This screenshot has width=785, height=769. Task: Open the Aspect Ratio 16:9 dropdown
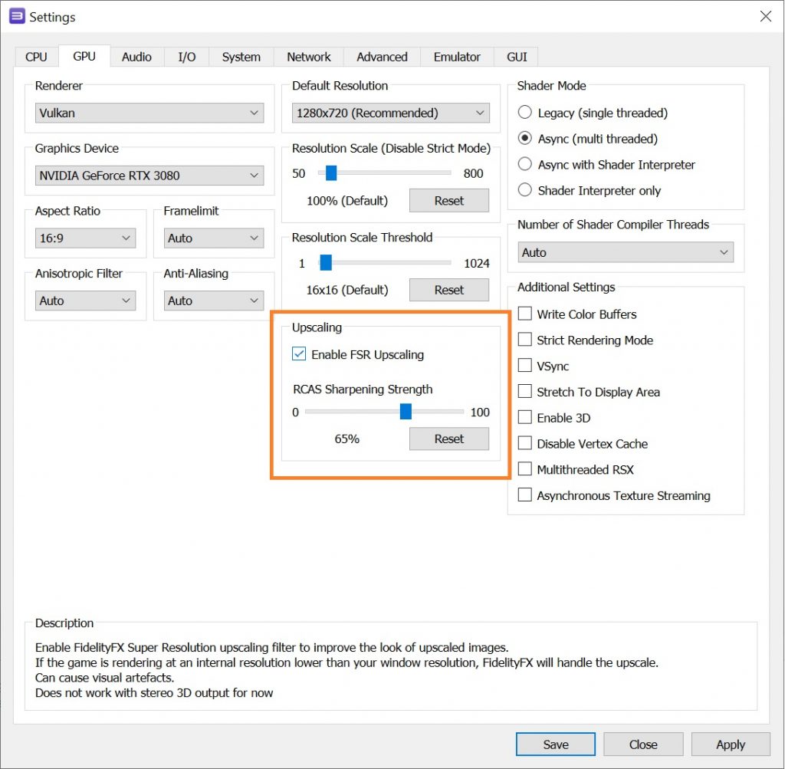(85, 238)
